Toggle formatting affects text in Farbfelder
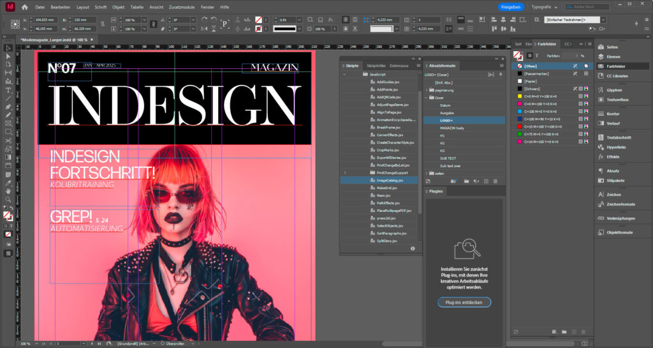Viewport: 653px width, 348px height. click(536, 56)
